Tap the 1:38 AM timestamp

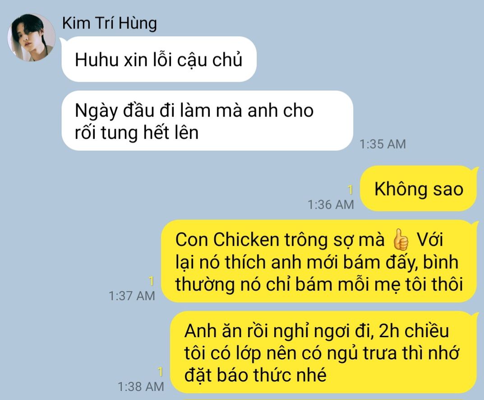[141, 386]
